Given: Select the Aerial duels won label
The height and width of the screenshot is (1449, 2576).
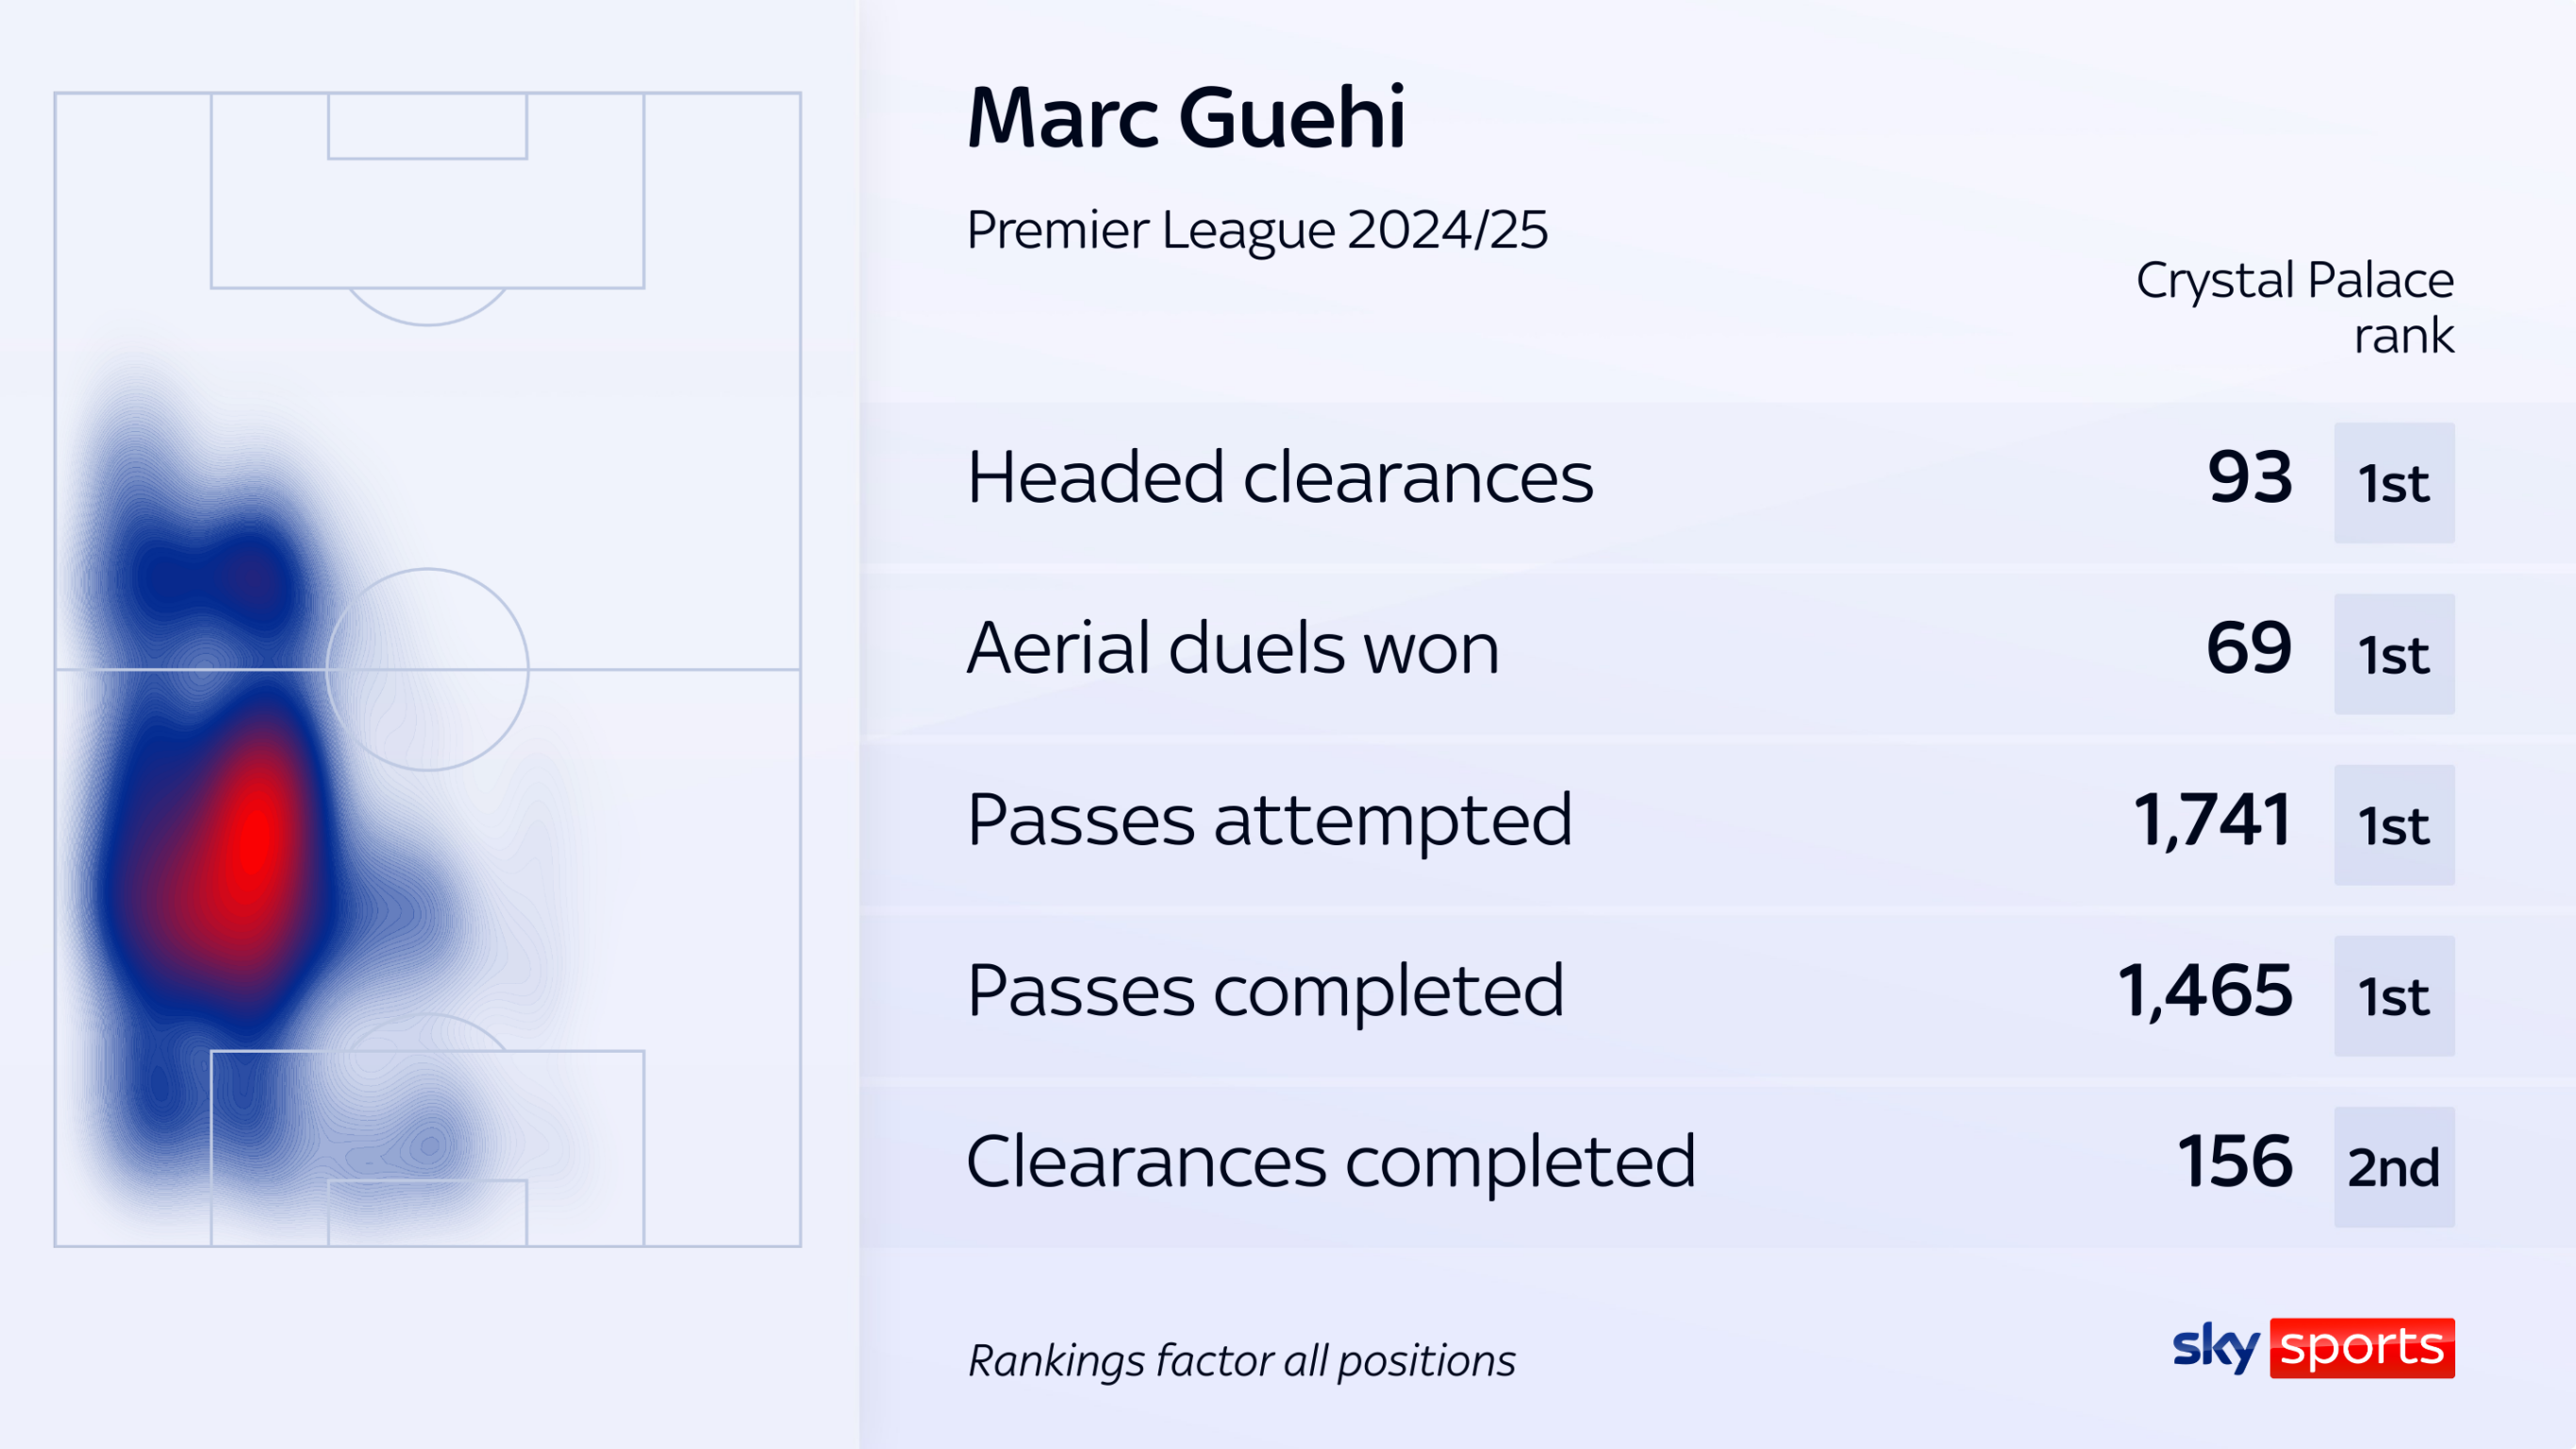Looking at the screenshot, I should pyautogui.click(x=1232, y=648).
